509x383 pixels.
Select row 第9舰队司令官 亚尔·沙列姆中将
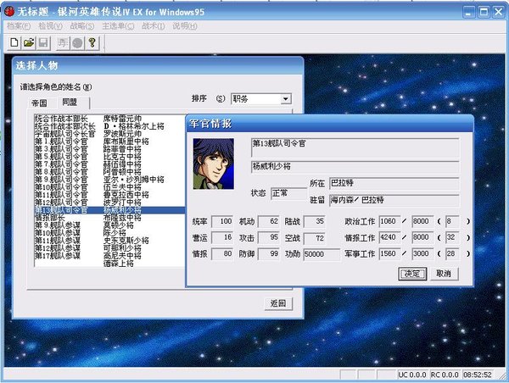(109, 180)
